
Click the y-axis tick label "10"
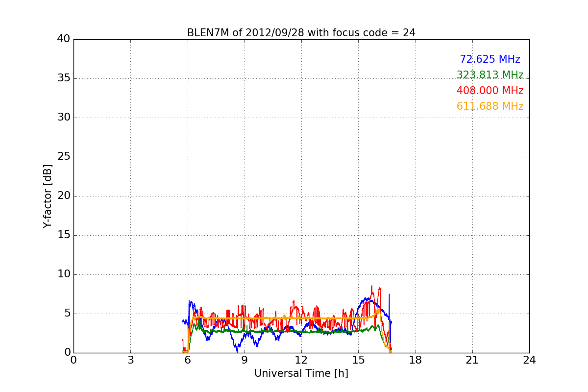[x=64, y=274]
